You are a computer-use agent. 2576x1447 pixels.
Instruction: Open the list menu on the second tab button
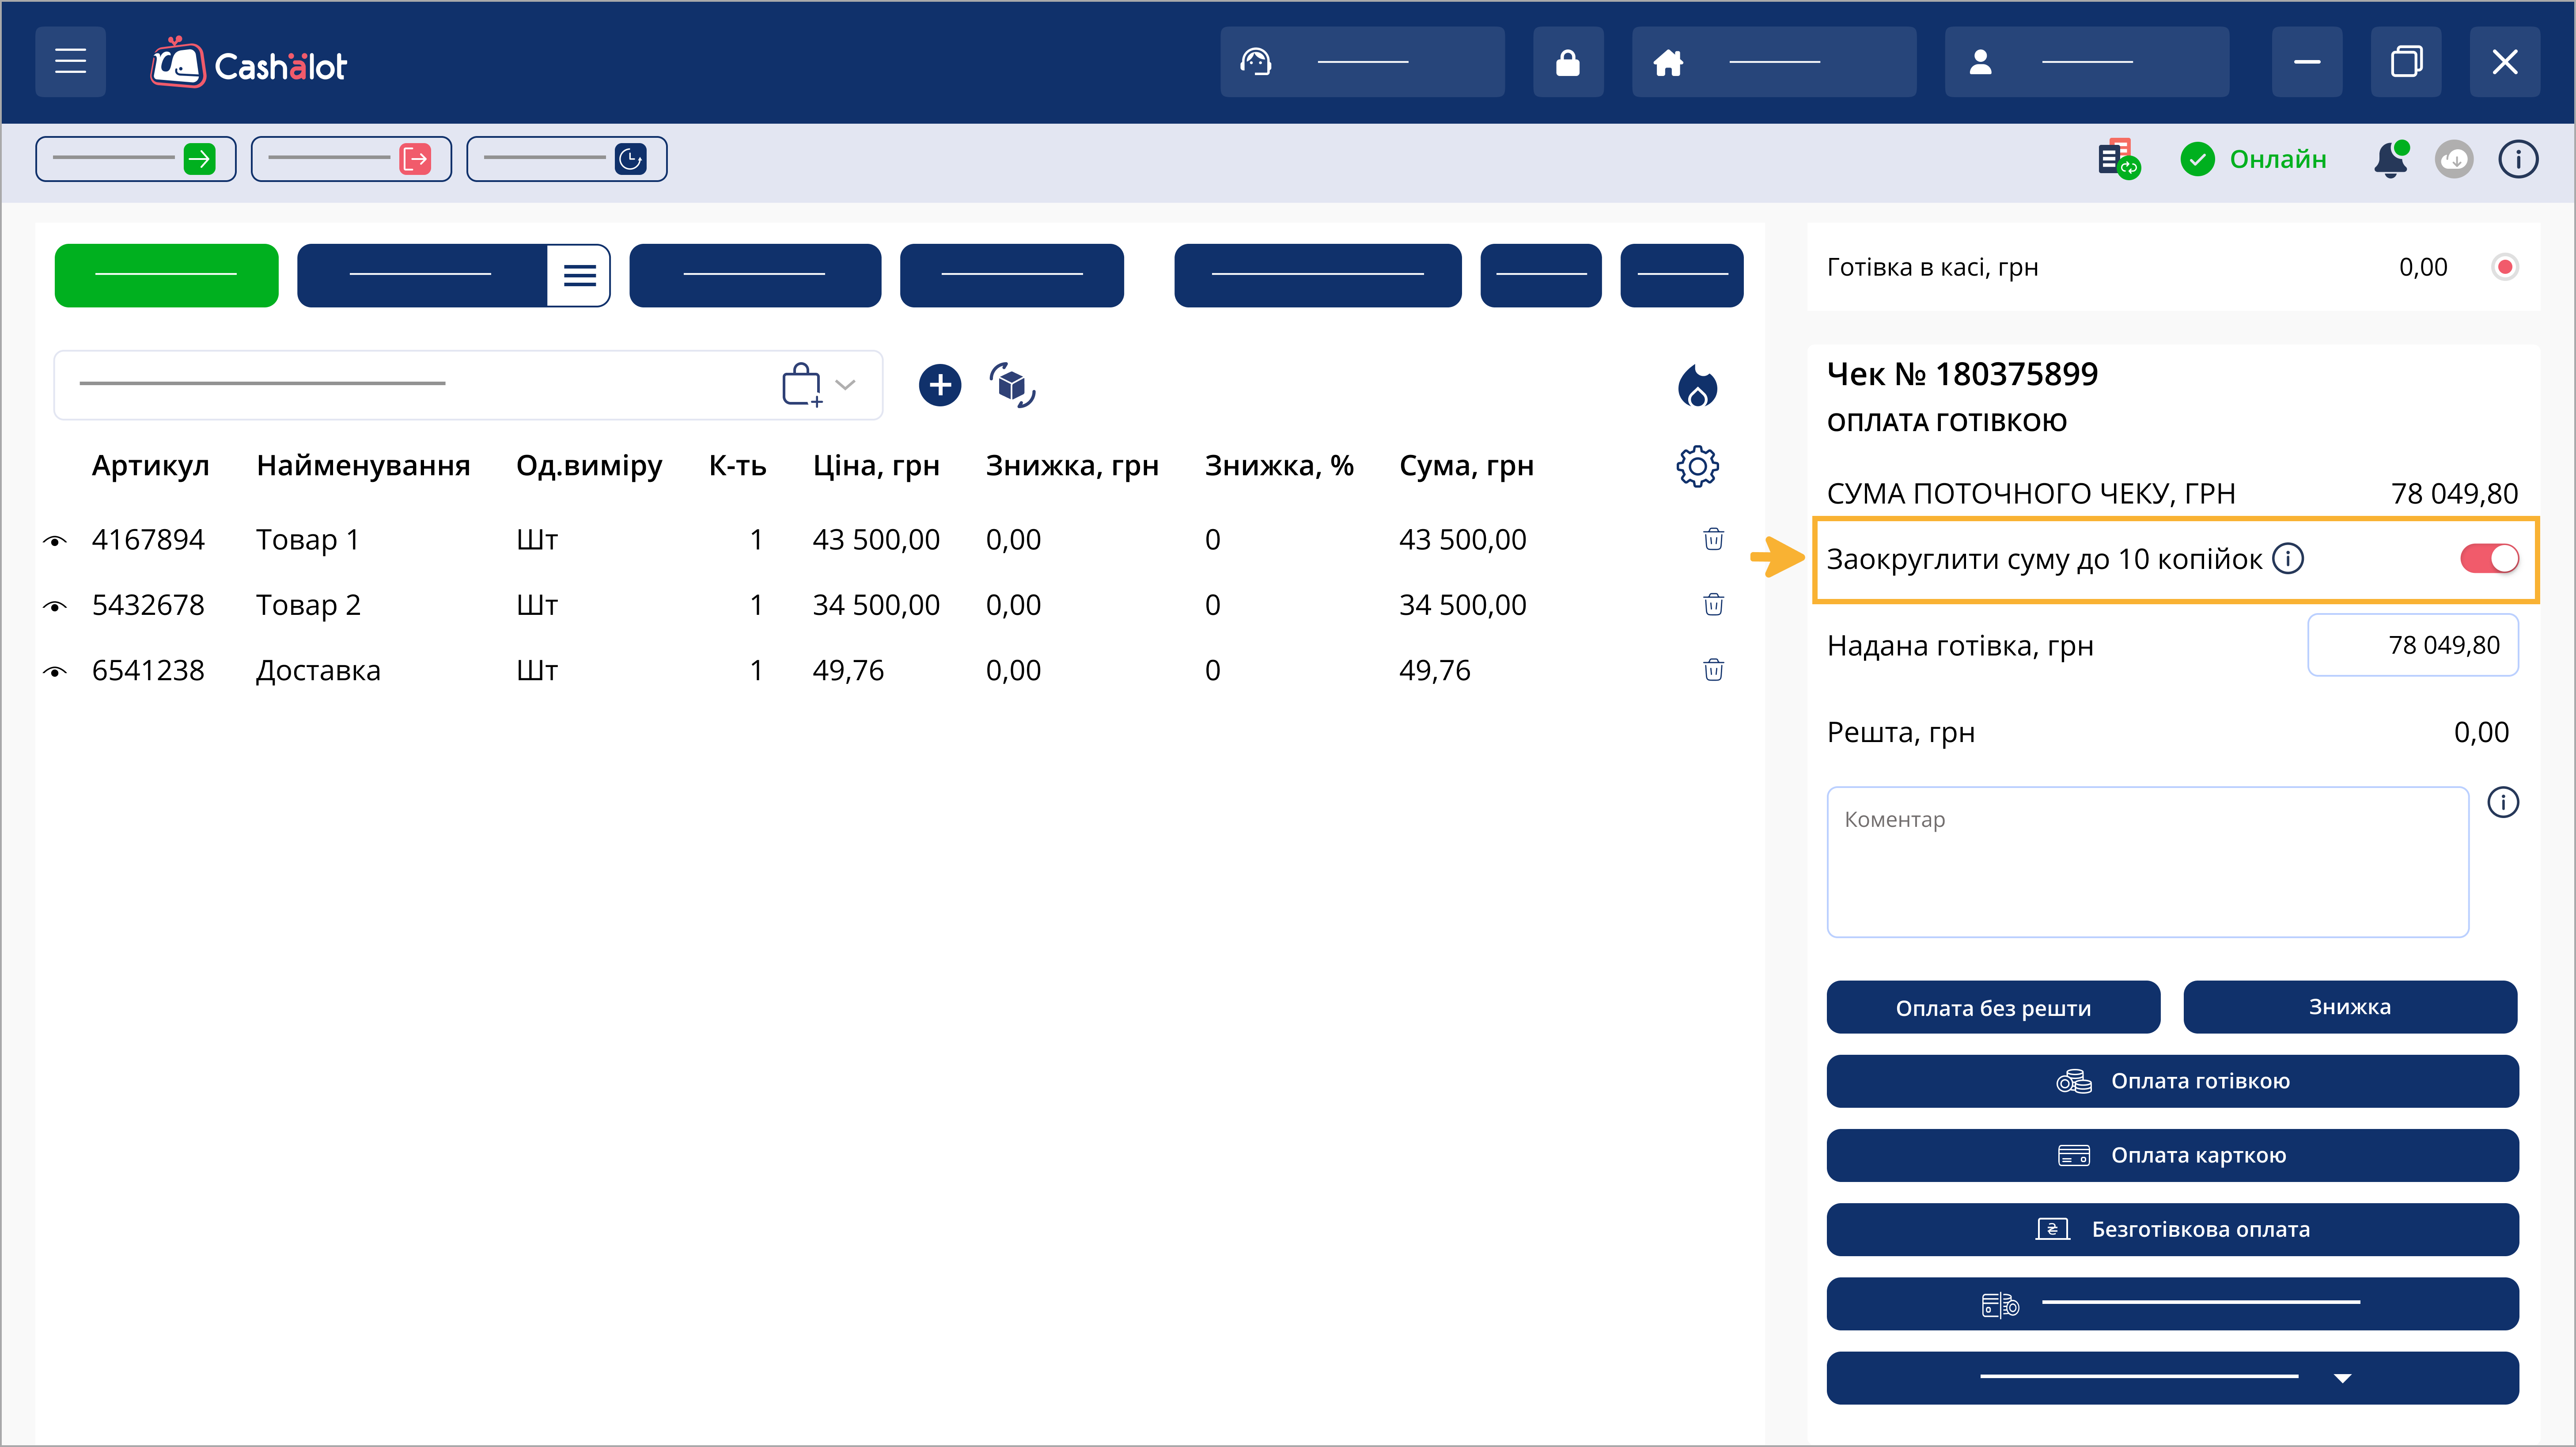pos(579,275)
